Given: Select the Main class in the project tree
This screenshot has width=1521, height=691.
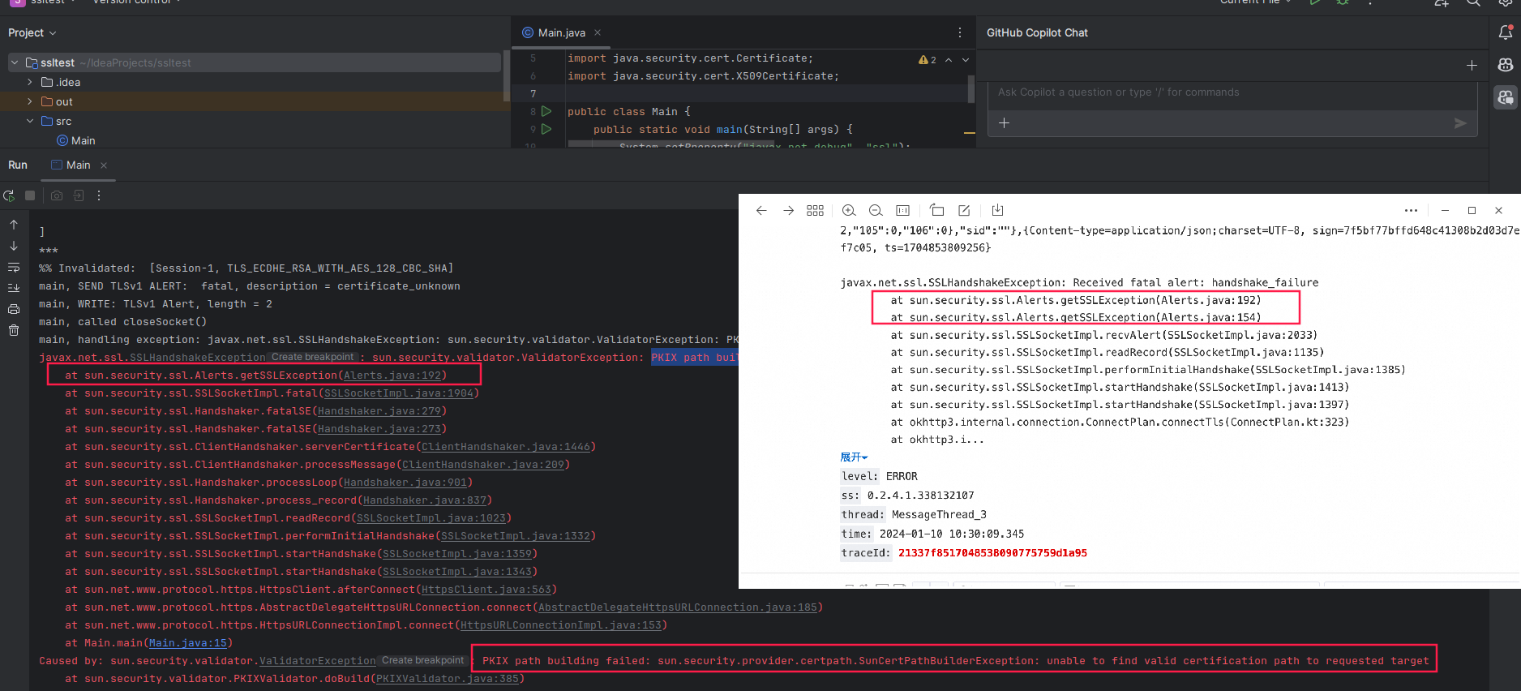Looking at the screenshot, I should click(x=76, y=140).
